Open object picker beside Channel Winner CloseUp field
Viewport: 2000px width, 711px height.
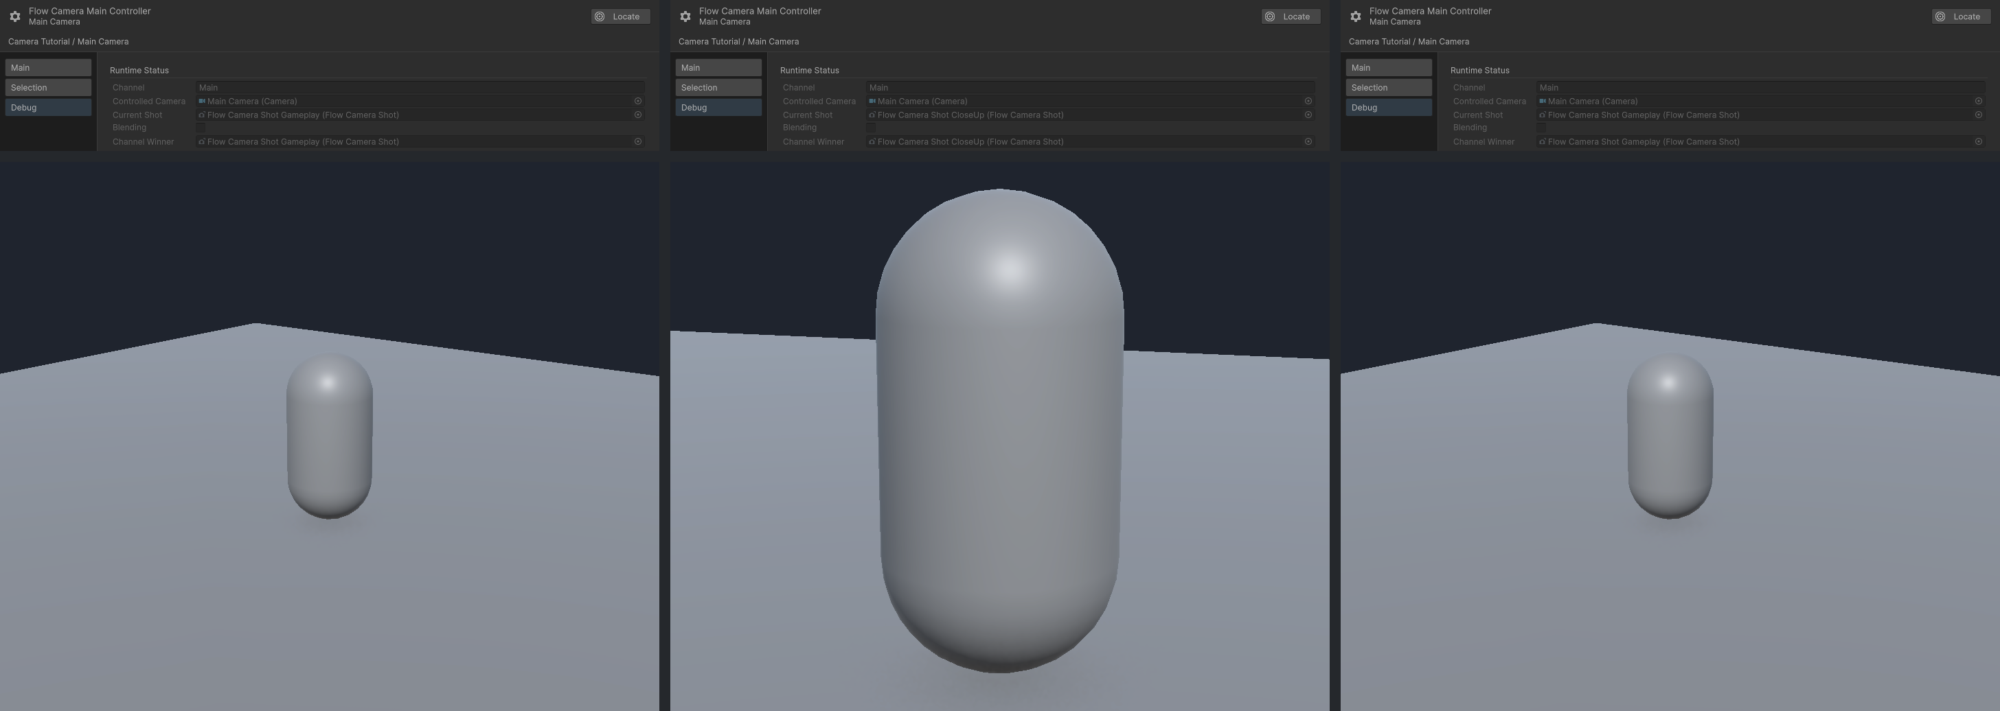1308,142
